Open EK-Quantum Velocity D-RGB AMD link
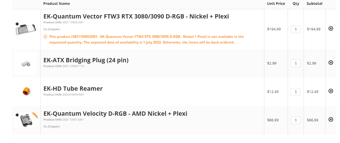 115,114
